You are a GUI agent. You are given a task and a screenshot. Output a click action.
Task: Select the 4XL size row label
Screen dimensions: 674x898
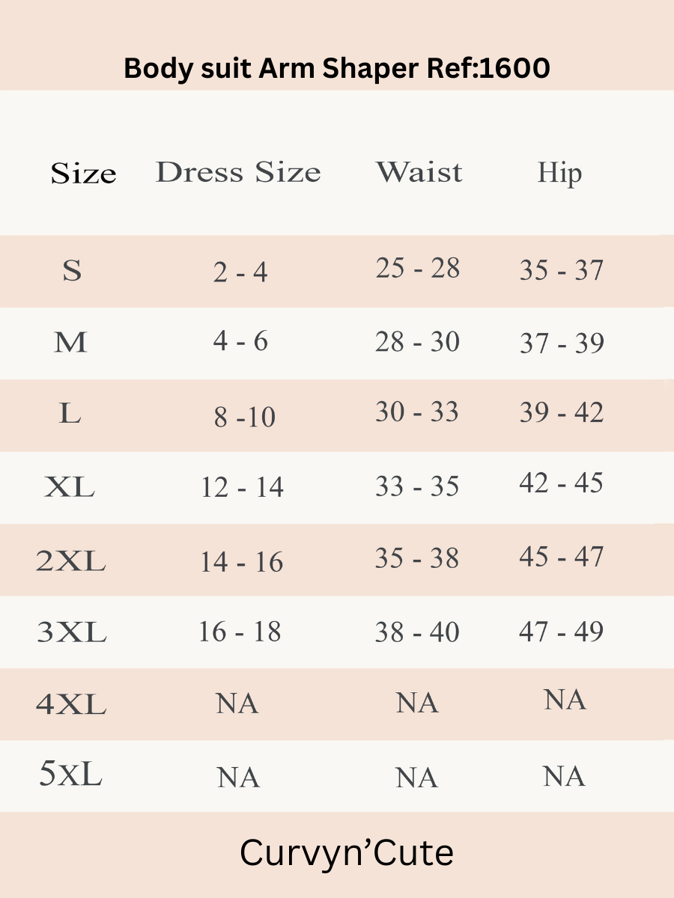pos(71,704)
